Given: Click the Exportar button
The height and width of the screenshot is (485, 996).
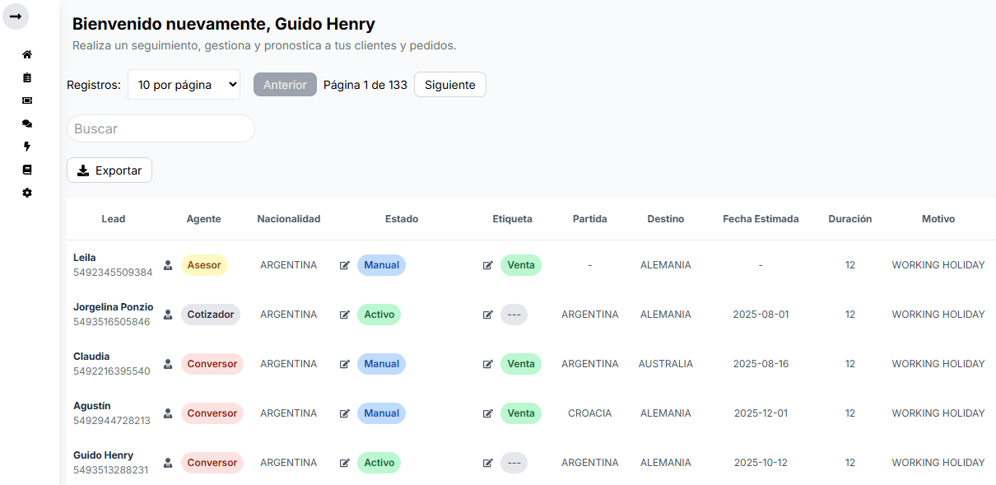Looking at the screenshot, I should tap(109, 170).
